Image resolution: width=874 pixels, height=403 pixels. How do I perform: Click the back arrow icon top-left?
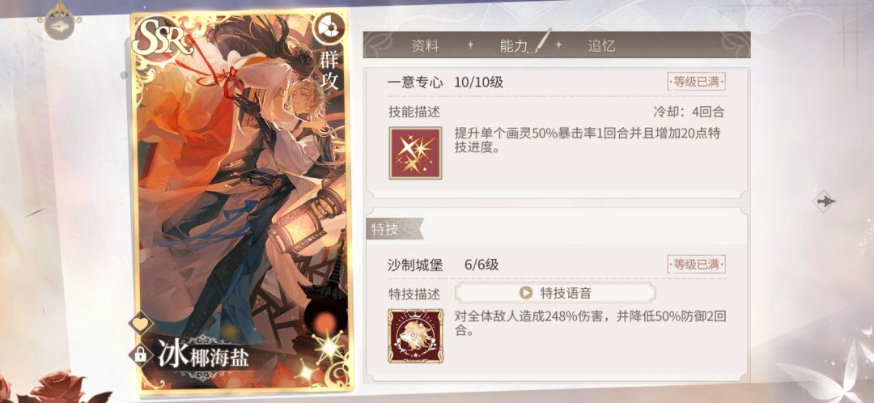pyautogui.click(x=60, y=25)
